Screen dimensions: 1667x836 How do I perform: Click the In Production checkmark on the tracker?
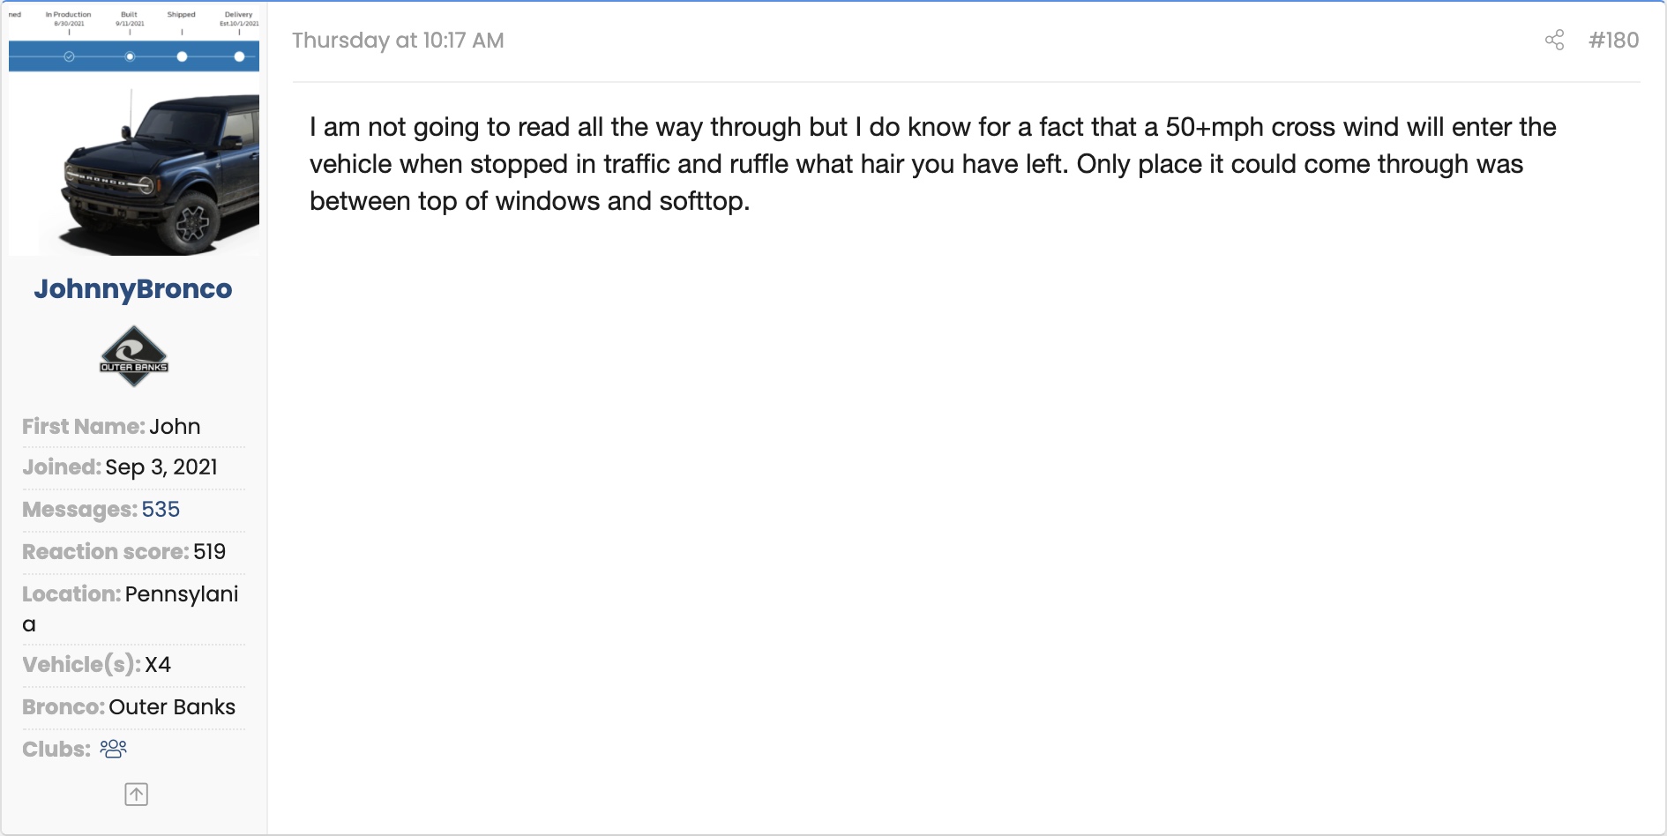69,56
